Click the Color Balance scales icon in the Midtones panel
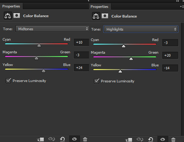This screenshot has width=184, height=142. pos(8,16)
